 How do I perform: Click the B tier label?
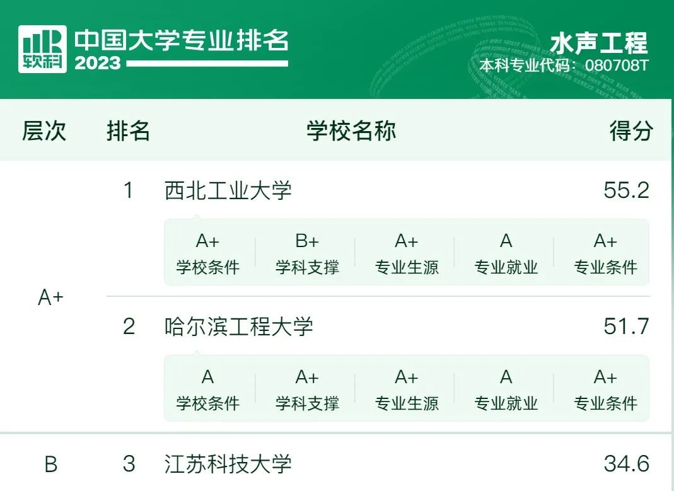pyautogui.click(x=50, y=465)
